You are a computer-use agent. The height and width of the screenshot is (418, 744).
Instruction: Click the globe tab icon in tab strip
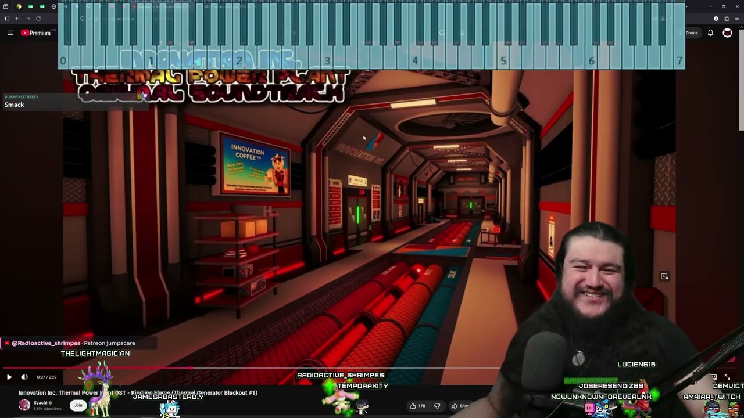[54, 6]
